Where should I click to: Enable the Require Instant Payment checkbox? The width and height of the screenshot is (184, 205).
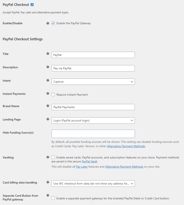(53, 95)
